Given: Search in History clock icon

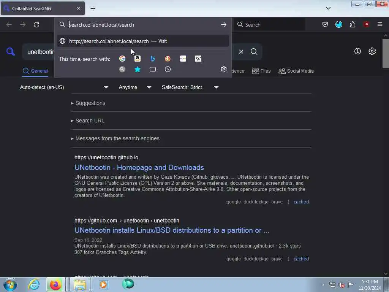Looking at the screenshot, I should pos(168,69).
